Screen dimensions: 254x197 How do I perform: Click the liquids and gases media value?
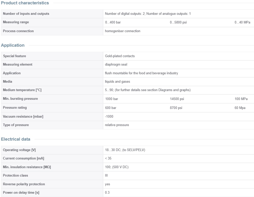(117, 82)
